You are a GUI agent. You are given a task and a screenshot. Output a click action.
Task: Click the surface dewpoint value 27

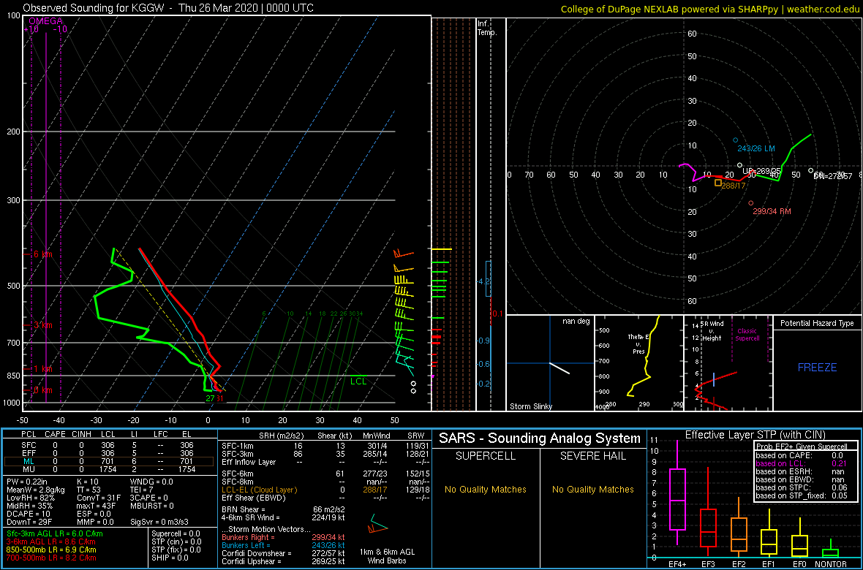210,398
